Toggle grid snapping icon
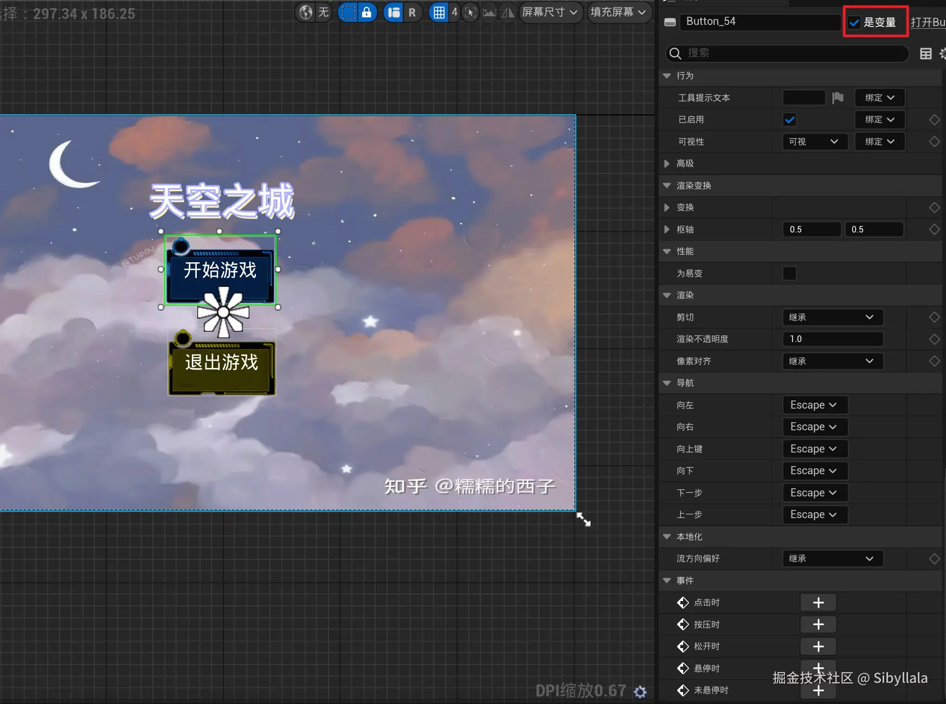 click(439, 12)
